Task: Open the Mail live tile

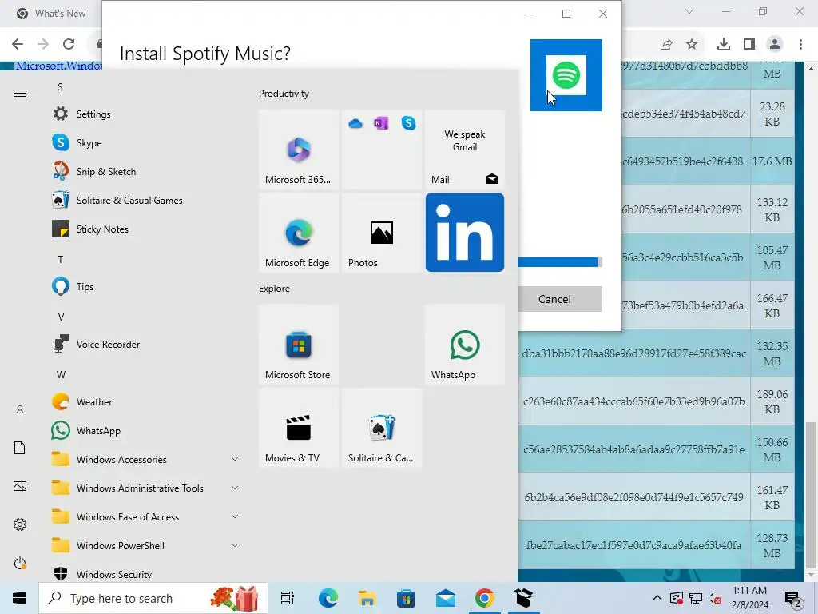Action: (x=465, y=150)
